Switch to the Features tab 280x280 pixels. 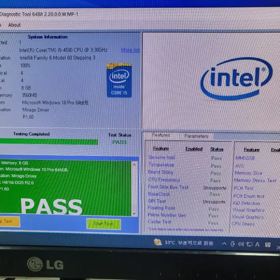pos(161,135)
